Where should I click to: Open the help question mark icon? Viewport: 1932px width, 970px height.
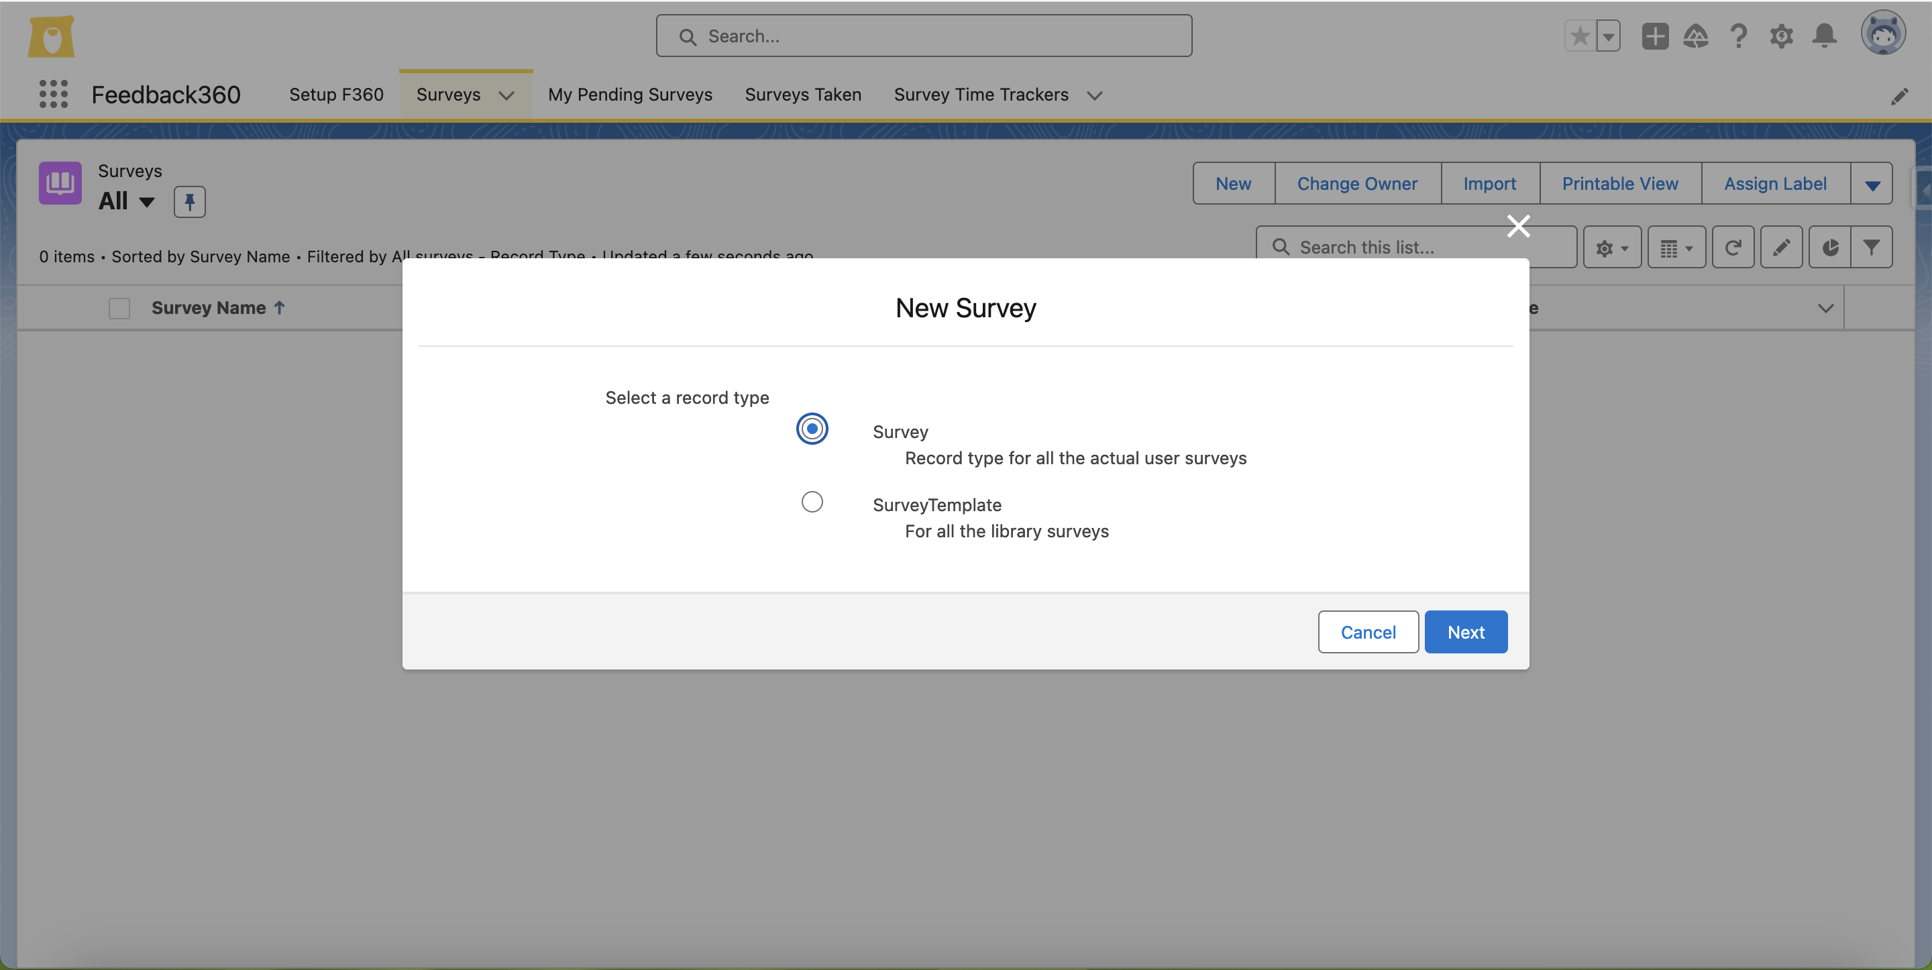click(1739, 36)
